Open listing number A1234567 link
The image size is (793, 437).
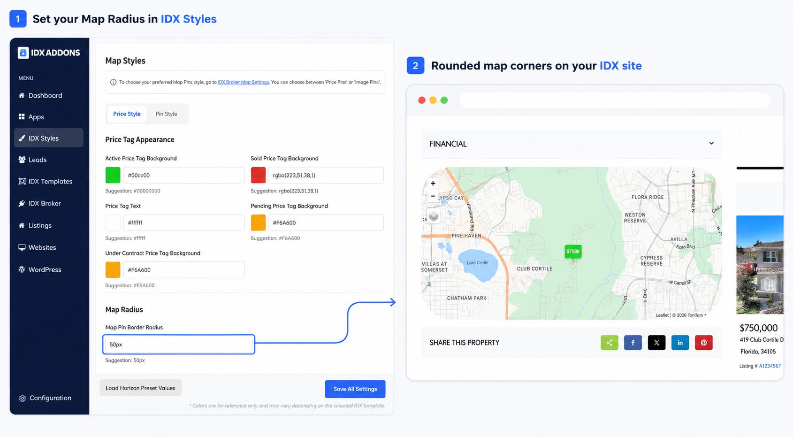tap(770, 366)
